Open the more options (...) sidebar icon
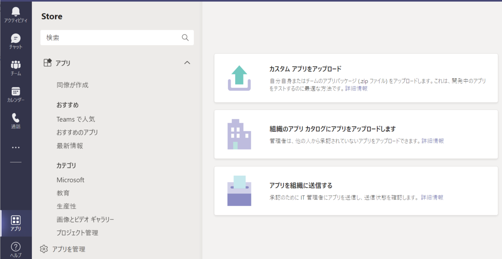Image resolution: width=502 pixels, height=259 pixels. pos(15,147)
